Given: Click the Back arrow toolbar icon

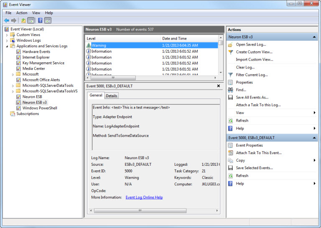Looking at the screenshot, I should tap(6, 20).
